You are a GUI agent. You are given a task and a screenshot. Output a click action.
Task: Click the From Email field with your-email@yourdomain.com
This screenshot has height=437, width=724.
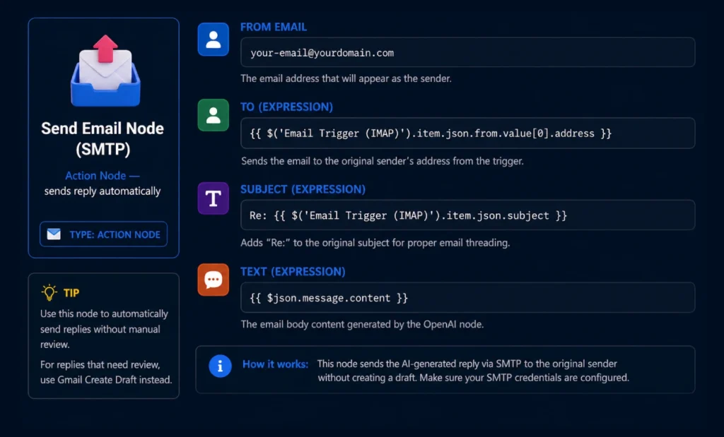(468, 52)
